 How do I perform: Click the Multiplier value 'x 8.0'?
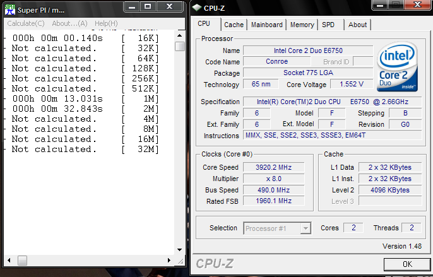point(274,179)
